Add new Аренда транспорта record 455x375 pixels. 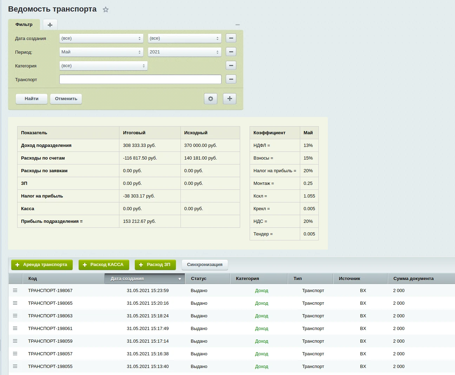point(42,265)
